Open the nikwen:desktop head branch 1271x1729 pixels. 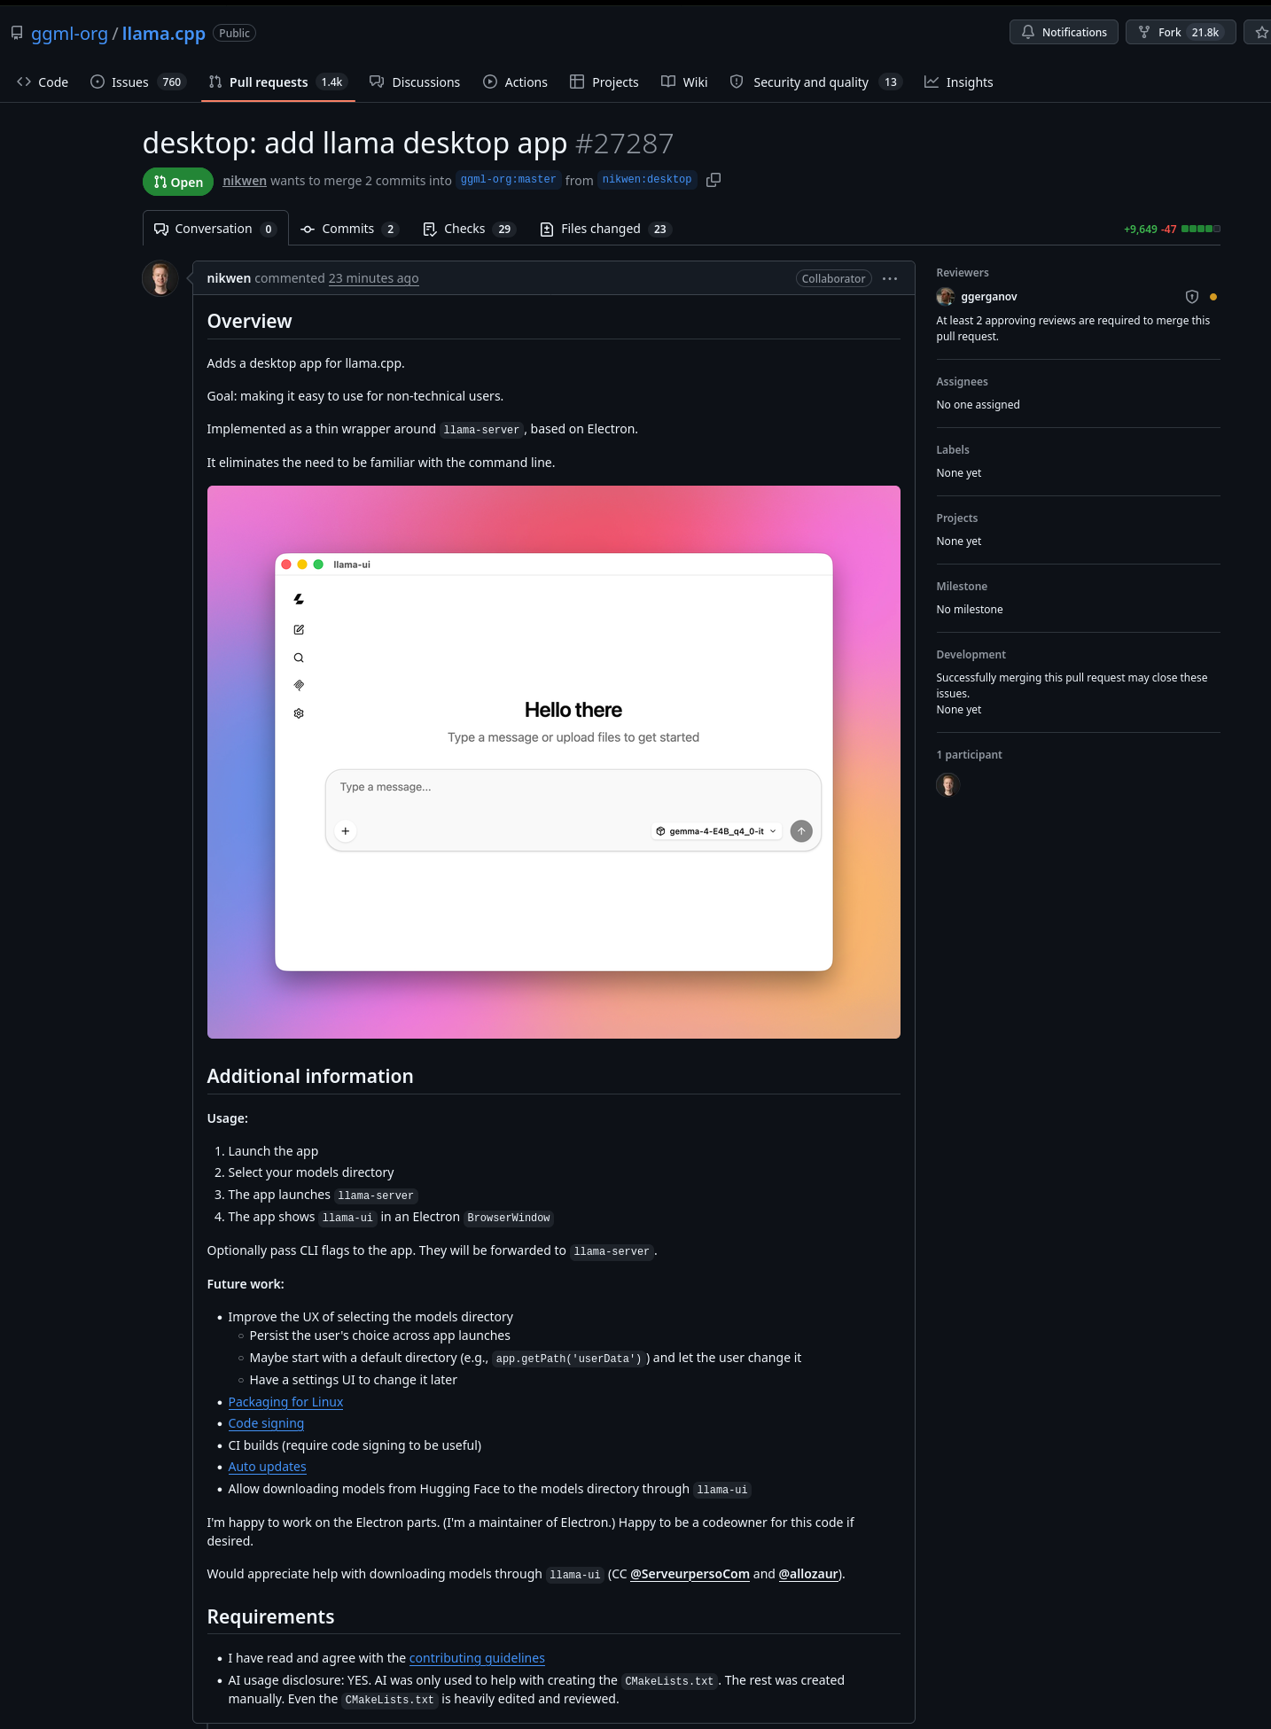(647, 180)
